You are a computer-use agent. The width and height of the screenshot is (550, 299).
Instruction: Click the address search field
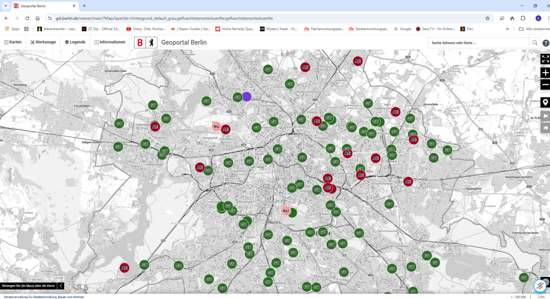tap(478, 43)
